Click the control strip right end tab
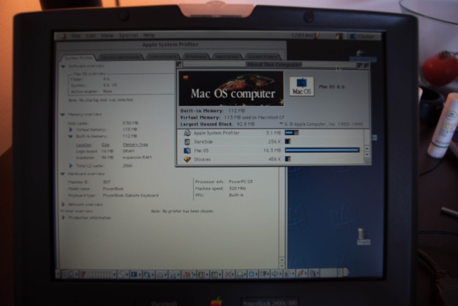458x306 pixels. (346, 272)
